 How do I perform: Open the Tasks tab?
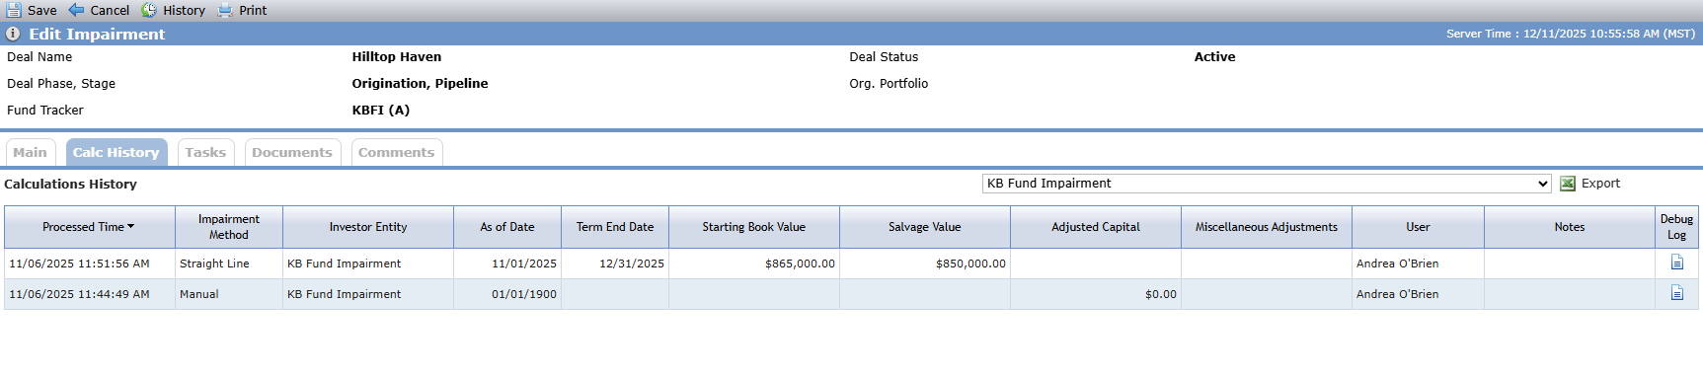(205, 152)
